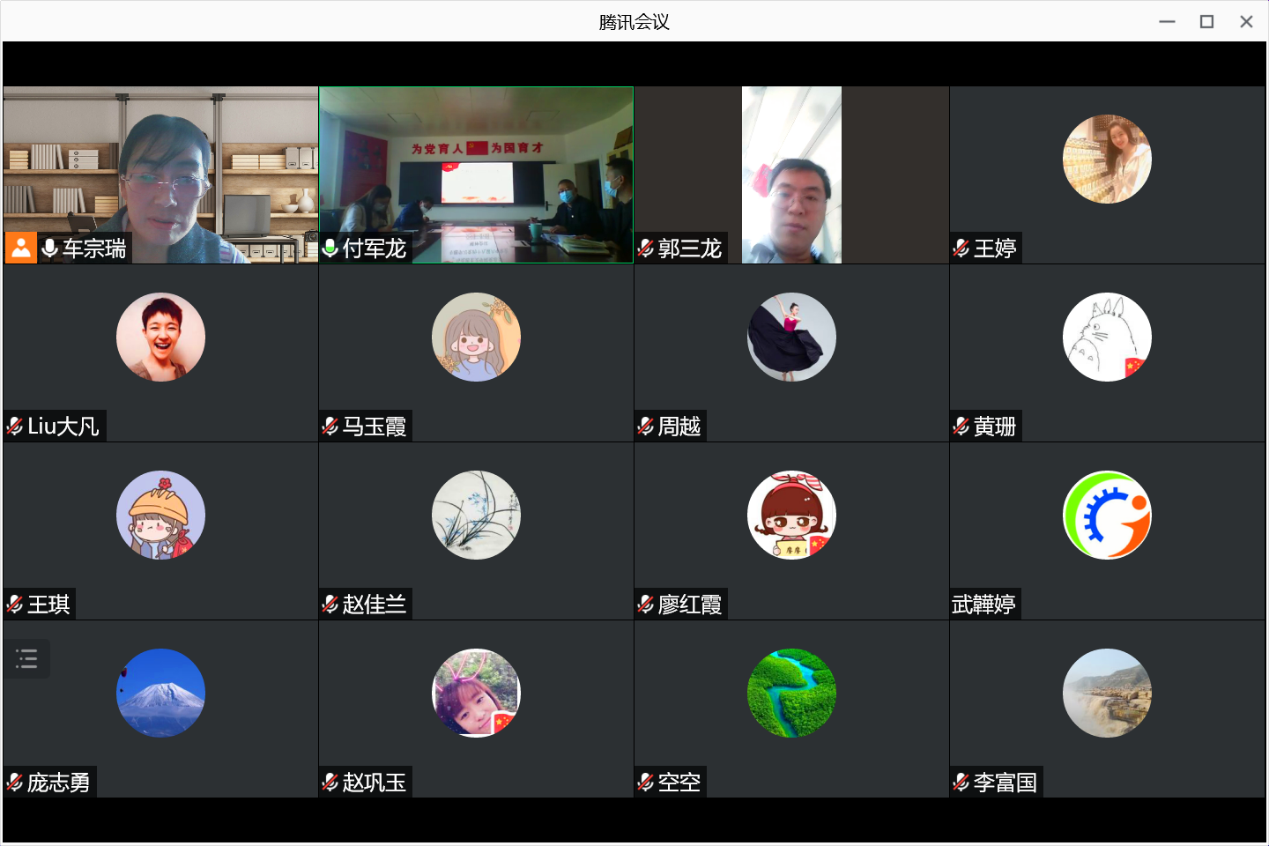Image resolution: width=1269 pixels, height=846 pixels.
Task: Click the muted mic icon beside Liu大凡
Action: [15, 427]
